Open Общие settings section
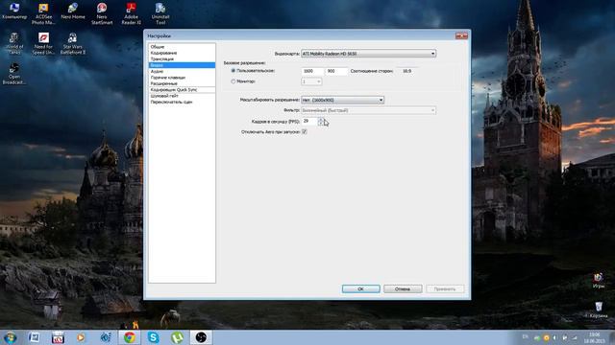This screenshot has height=345, width=615. click(x=182, y=47)
